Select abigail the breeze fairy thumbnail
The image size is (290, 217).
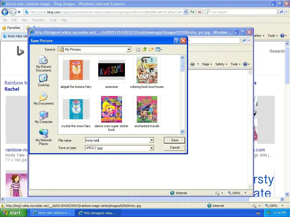pos(76,70)
